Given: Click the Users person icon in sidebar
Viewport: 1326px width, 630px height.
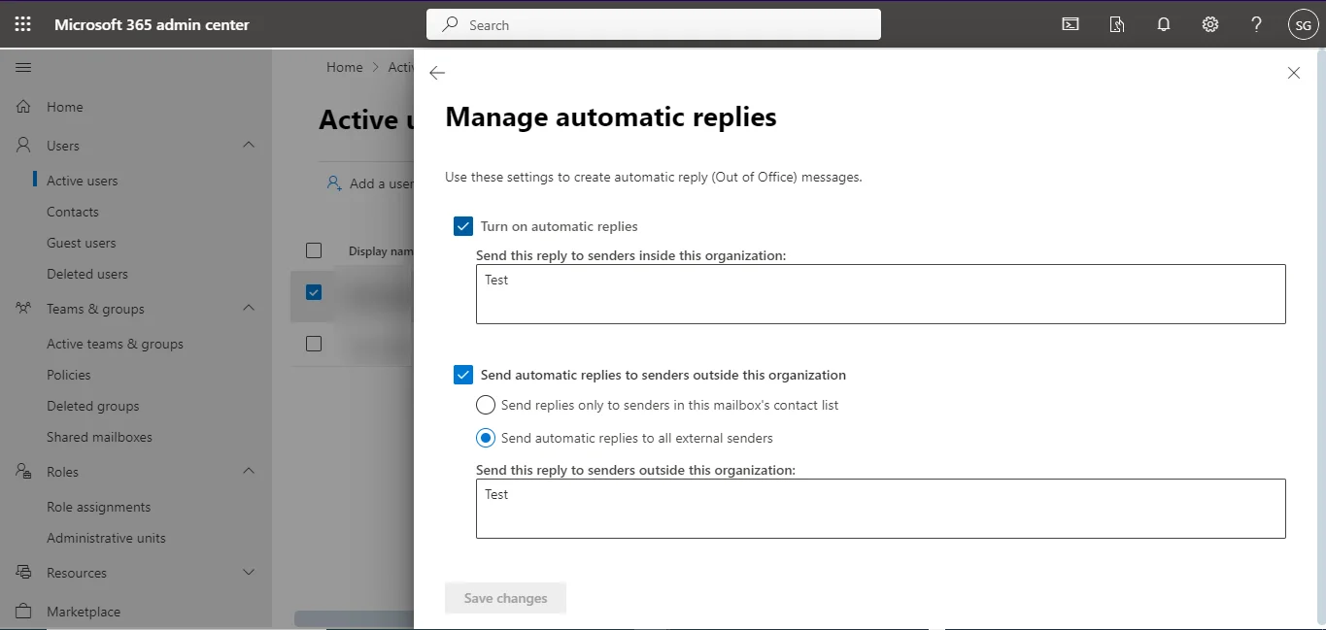Looking at the screenshot, I should point(24,146).
